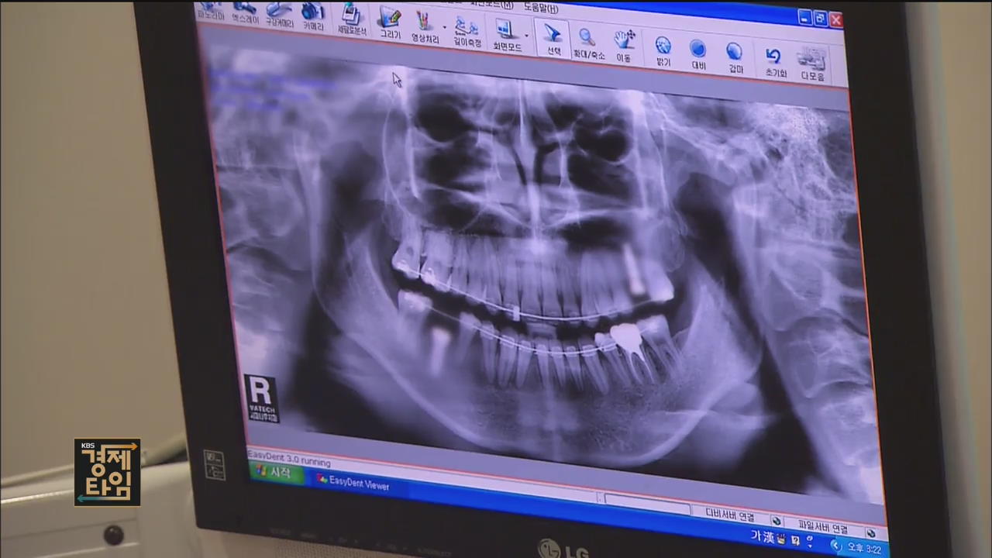Open the 카메라 camera tool
The height and width of the screenshot is (558, 992).
click(313, 17)
